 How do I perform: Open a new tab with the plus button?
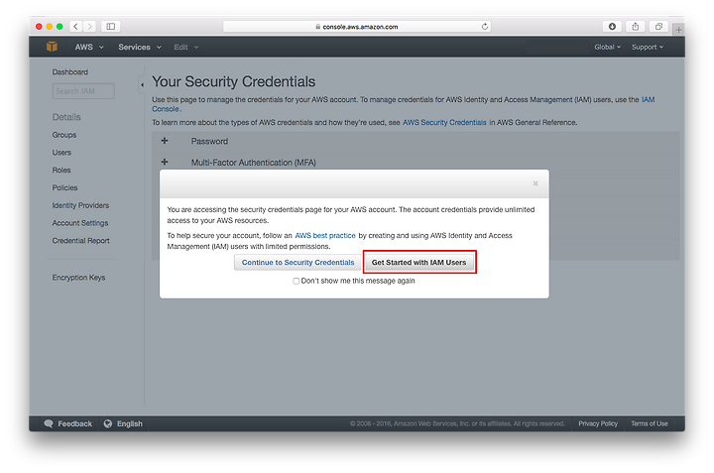coord(678,30)
